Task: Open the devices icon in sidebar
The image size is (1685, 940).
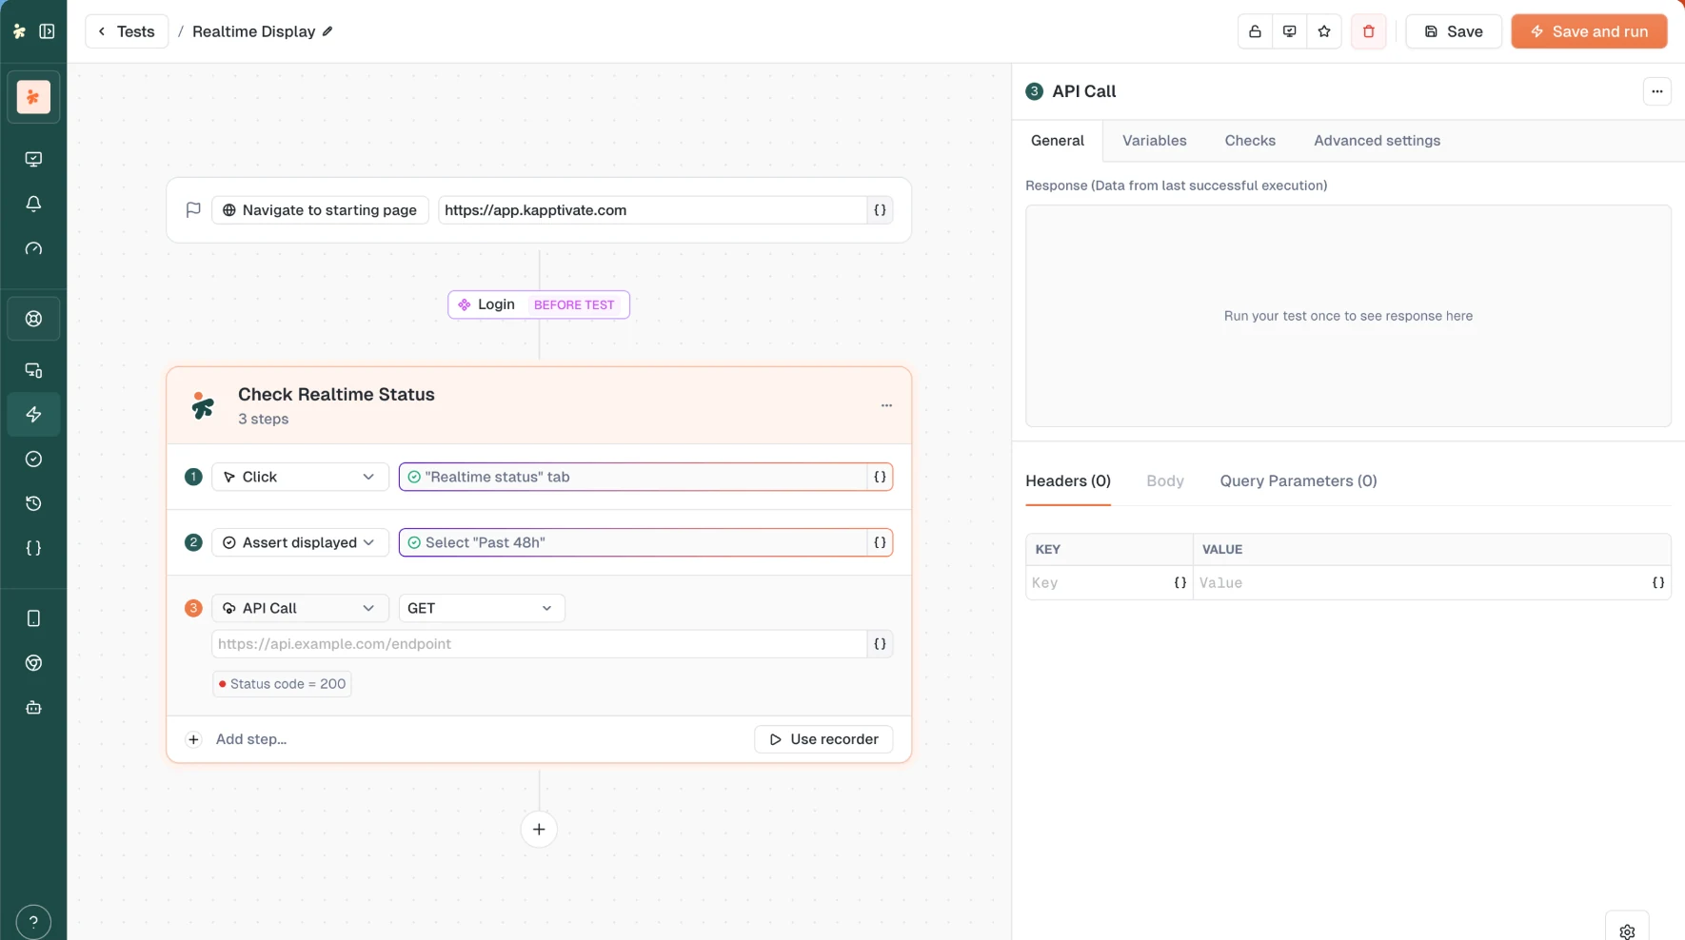Action: click(33, 370)
